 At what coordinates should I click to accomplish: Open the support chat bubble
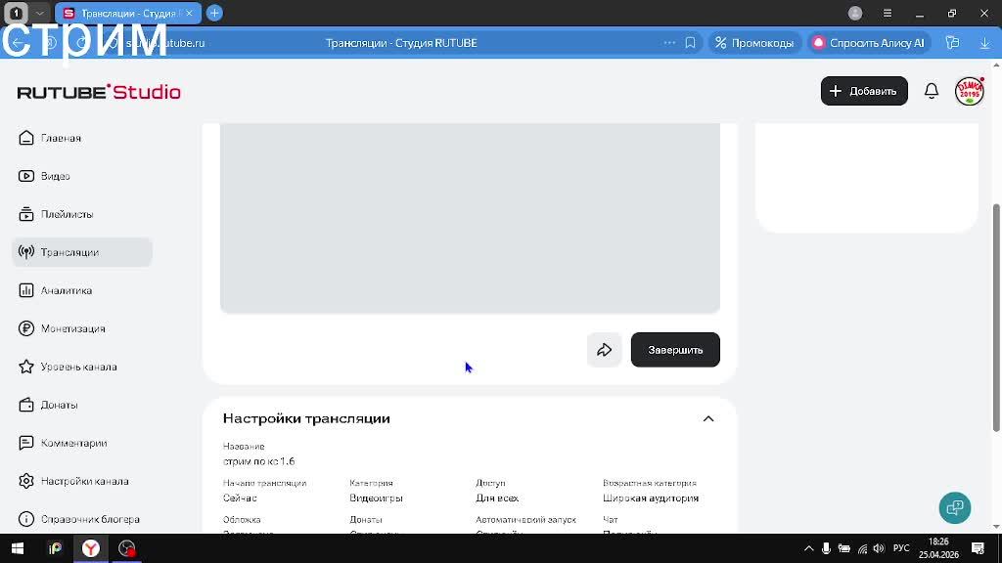click(955, 508)
